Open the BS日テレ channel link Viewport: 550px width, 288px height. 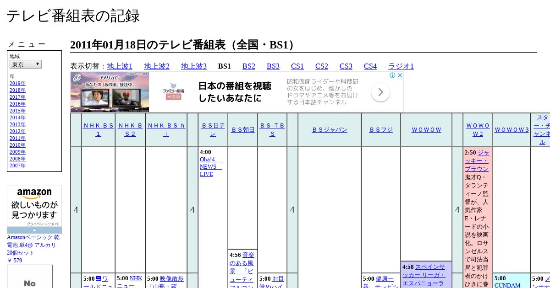[213, 129]
